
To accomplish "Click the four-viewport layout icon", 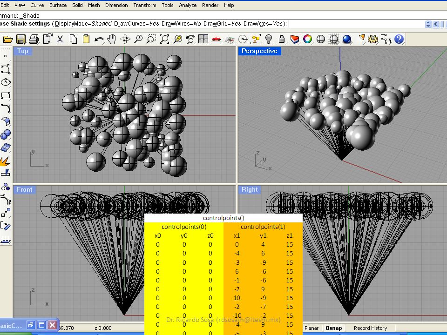I will pos(203,39).
